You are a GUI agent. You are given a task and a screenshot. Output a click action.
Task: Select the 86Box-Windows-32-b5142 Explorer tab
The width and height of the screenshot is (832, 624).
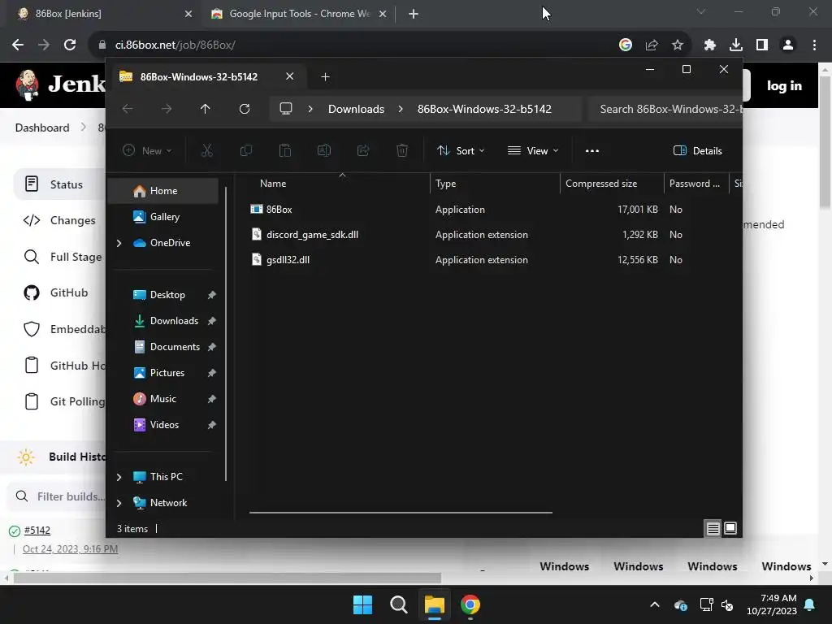(x=207, y=77)
